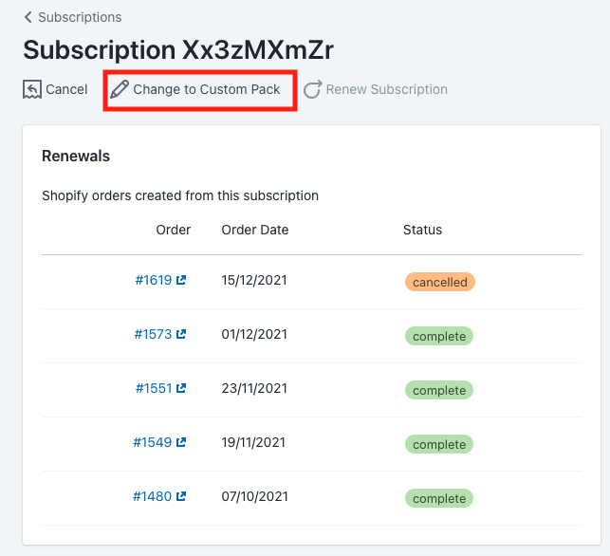
Task: Open external link icon for order #1549
Action: click(x=181, y=442)
